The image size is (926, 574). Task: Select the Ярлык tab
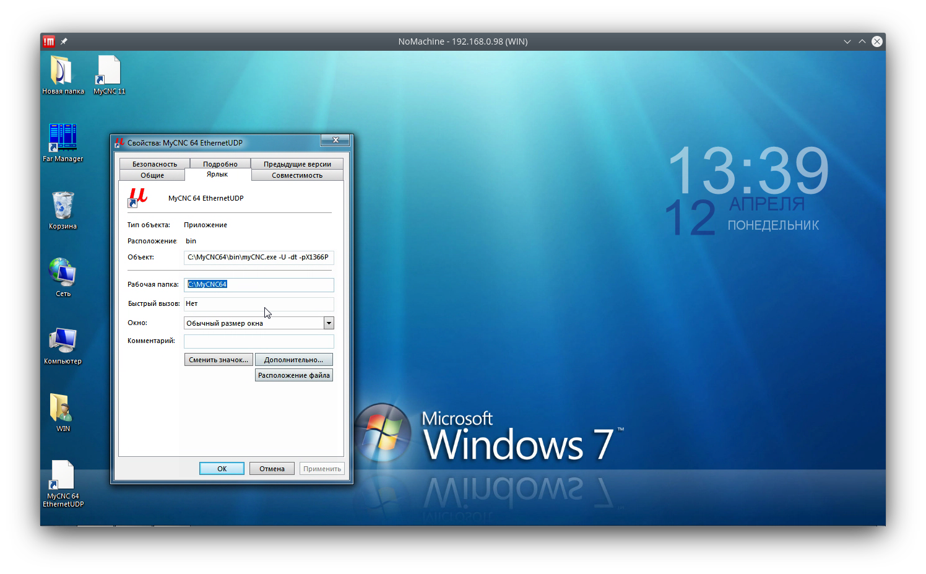click(217, 175)
